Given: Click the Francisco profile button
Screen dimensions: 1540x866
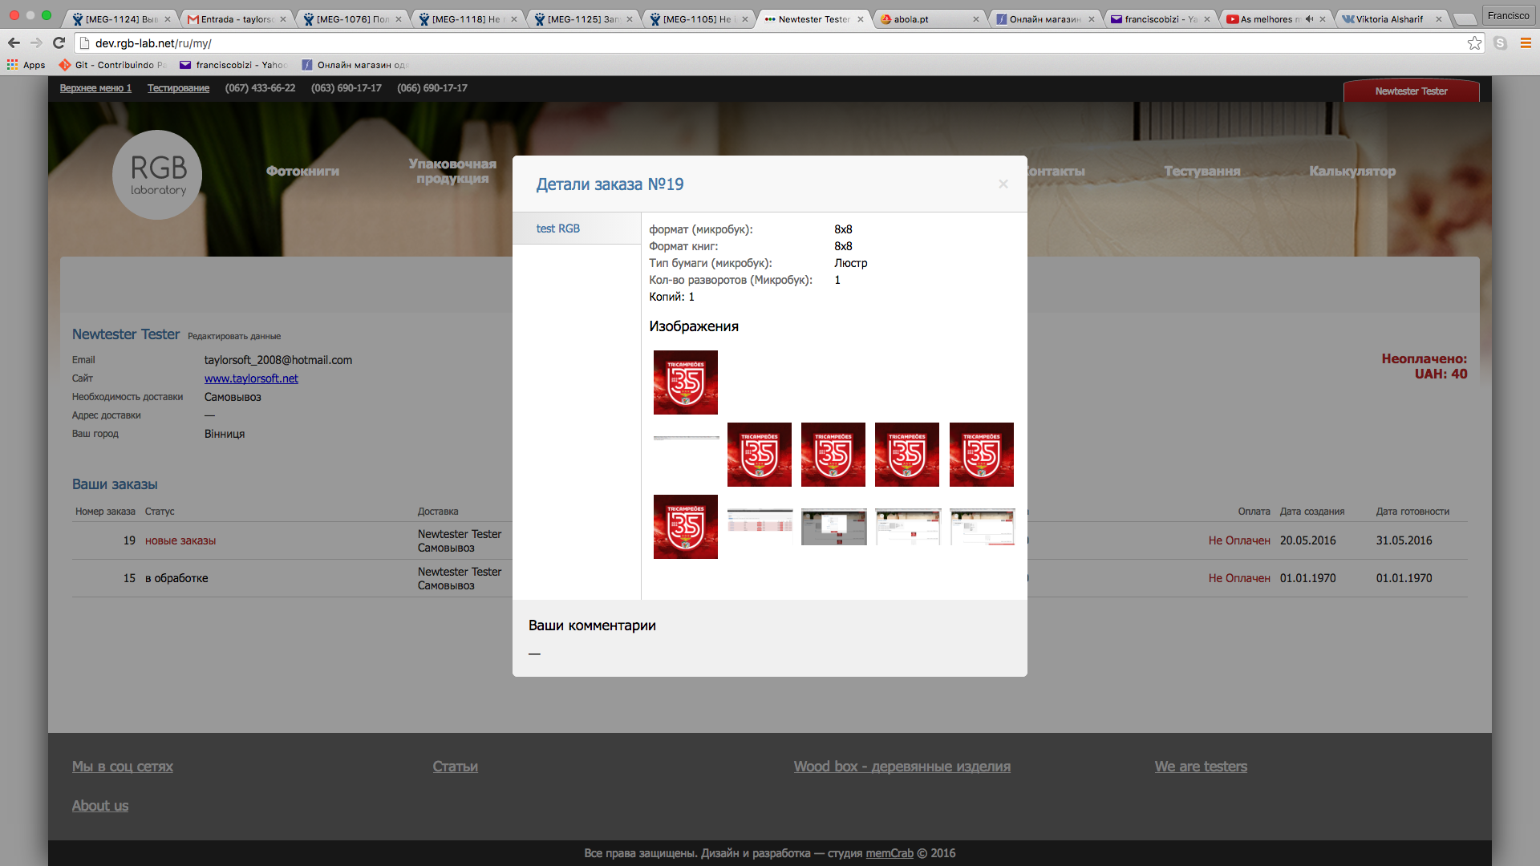Looking at the screenshot, I should tap(1508, 15).
